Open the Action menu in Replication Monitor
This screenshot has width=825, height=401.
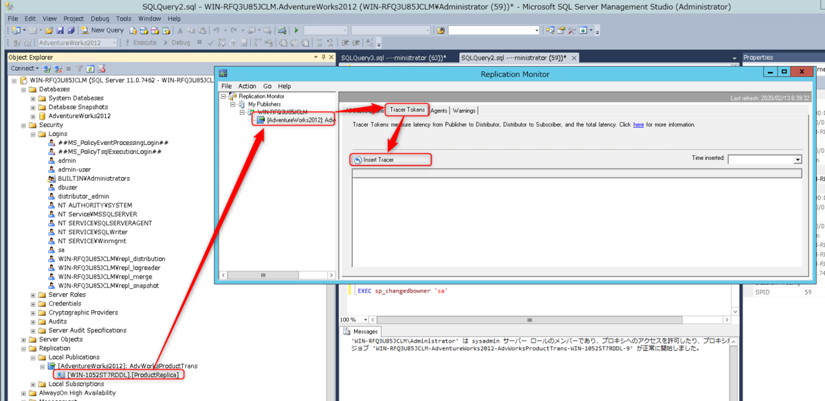point(247,86)
